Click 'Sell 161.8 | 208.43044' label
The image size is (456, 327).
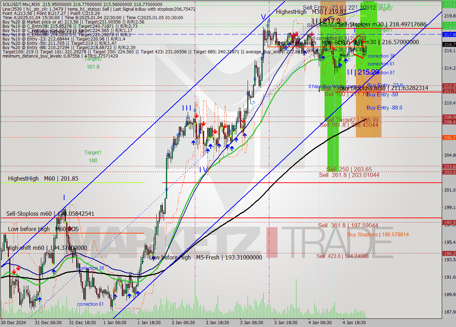[349, 125]
